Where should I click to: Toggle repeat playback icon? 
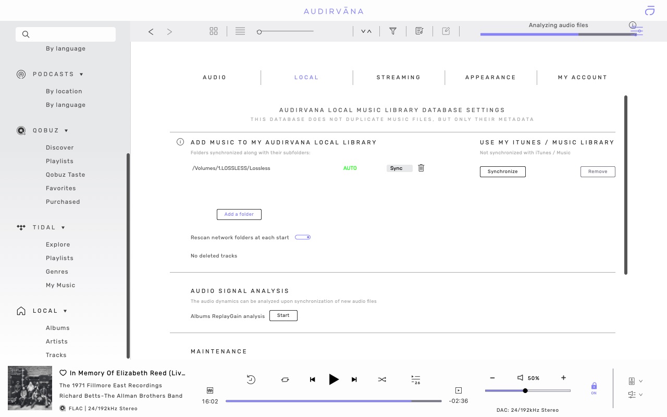click(285, 379)
